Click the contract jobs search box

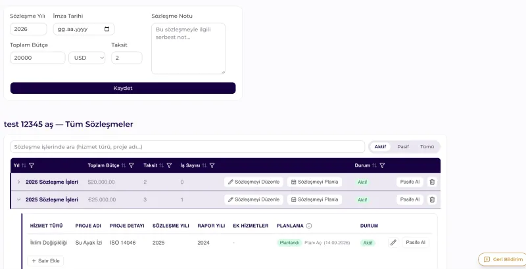pyautogui.click(x=187, y=147)
